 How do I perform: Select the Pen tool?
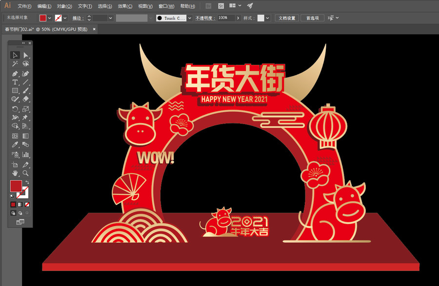click(15, 74)
